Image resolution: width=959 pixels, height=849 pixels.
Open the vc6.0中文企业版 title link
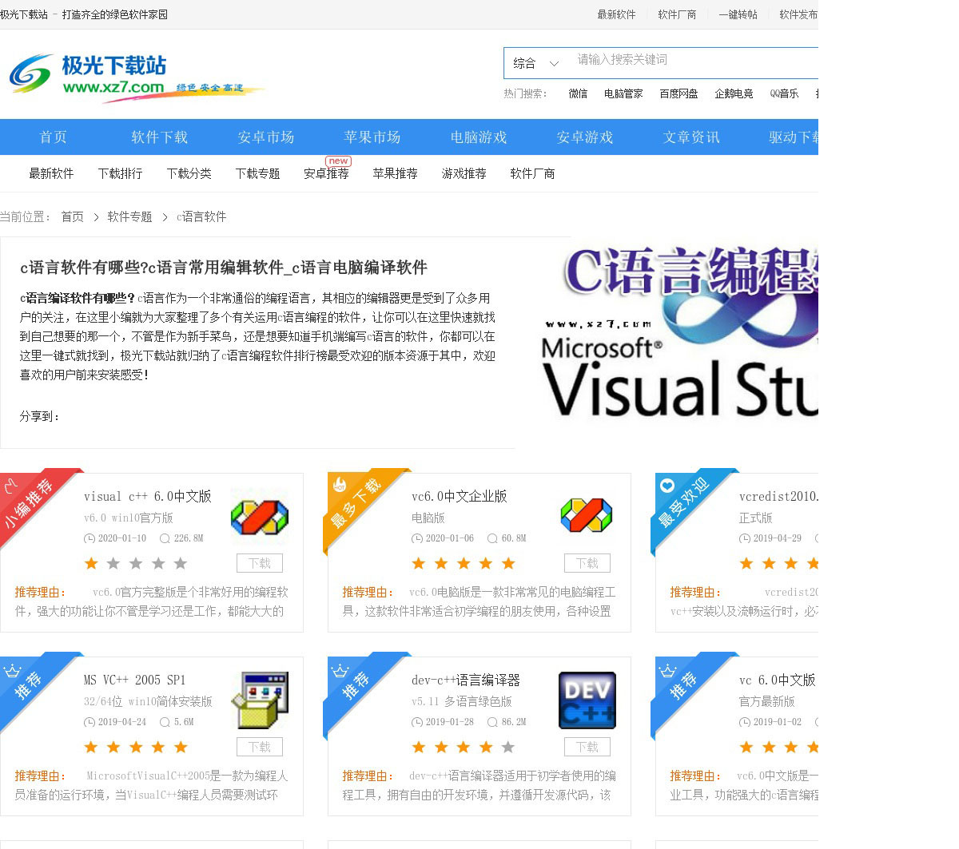(x=460, y=497)
